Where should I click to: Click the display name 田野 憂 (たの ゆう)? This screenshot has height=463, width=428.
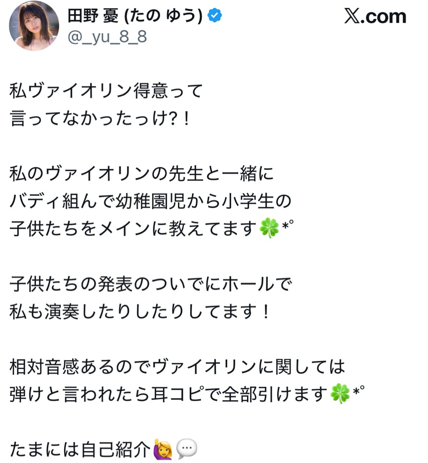point(135,16)
